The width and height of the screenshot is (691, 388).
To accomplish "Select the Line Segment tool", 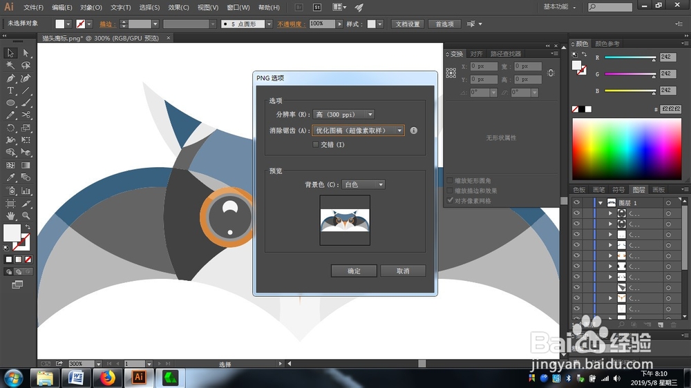I will [26, 90].
